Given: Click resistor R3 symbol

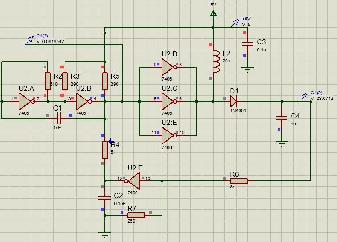Looking at the screenshot, I should (65, 81).
